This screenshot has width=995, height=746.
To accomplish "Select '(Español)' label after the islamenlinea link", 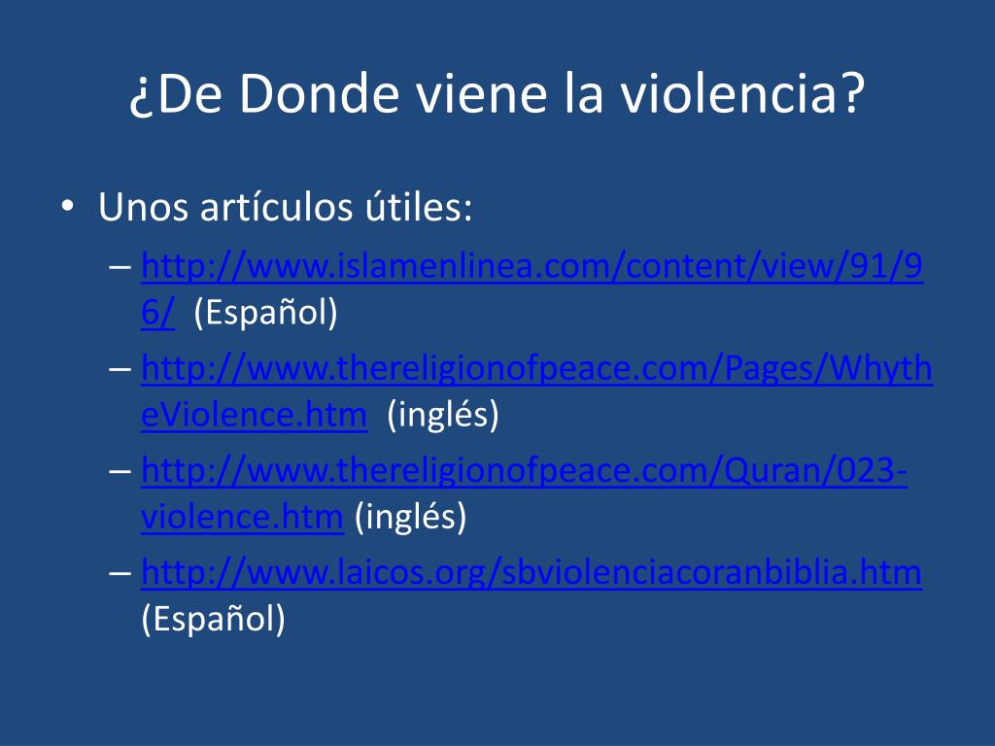I will pyautogui.click(x=265, y=312).
